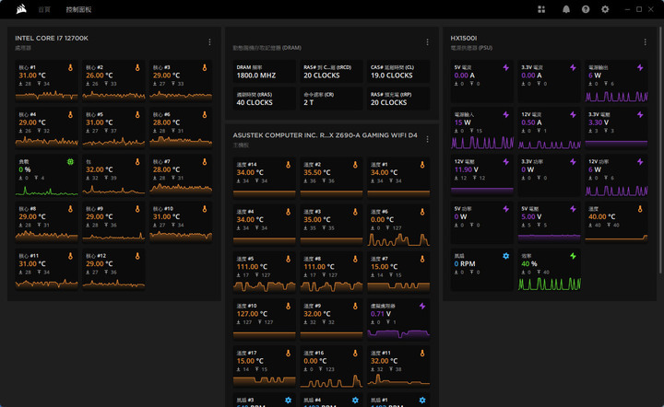664x407 pixels.
Task: Select the 核心 #4 temperature graph tile
Action: coord(47,128)
